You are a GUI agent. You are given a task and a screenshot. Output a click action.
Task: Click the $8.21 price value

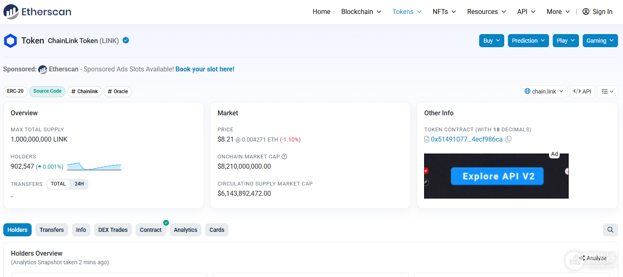click(226, 139)
